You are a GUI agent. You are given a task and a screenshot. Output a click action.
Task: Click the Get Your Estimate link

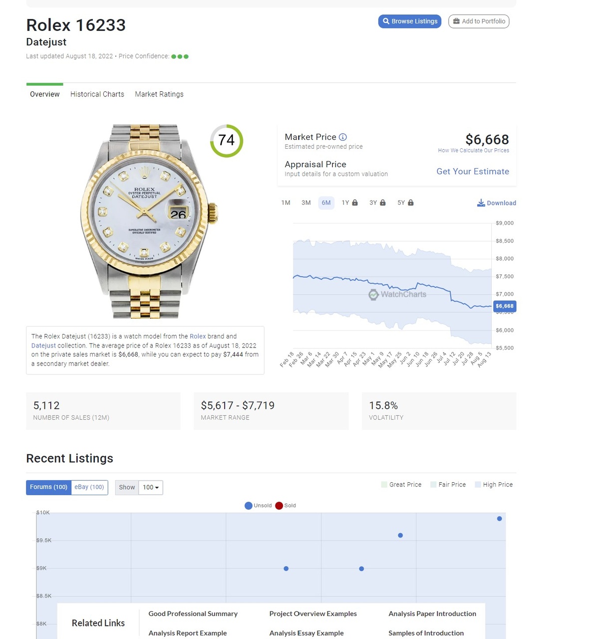(x=473, y=172)
